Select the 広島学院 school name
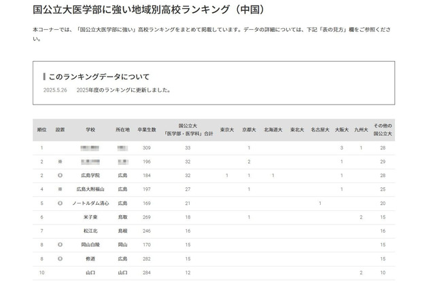The height and width of the screenshot is (289, 435). tap(90, 175)
